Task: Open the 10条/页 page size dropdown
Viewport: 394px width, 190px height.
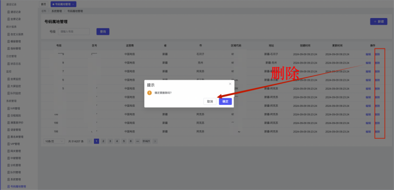Action: [52, 141]
